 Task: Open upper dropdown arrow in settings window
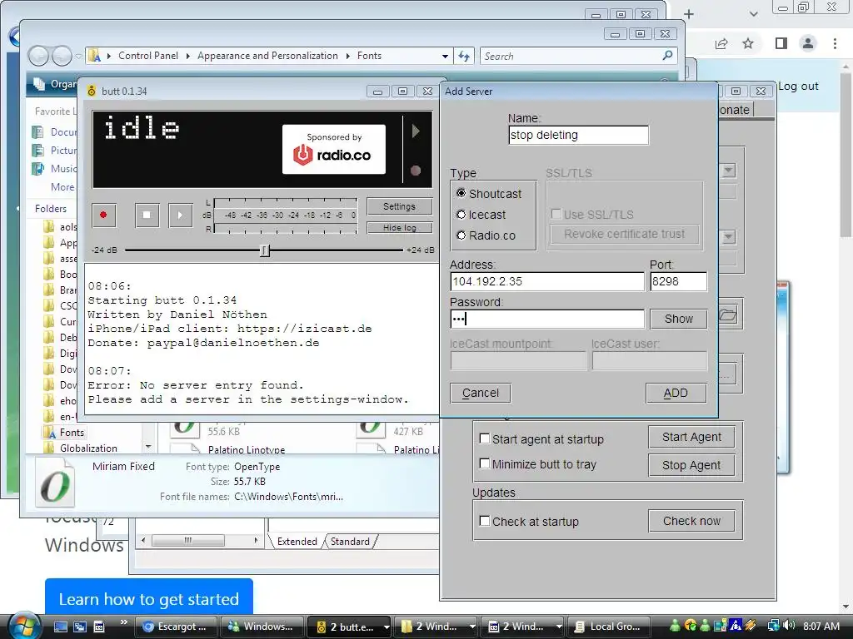[x=728, y=170]
